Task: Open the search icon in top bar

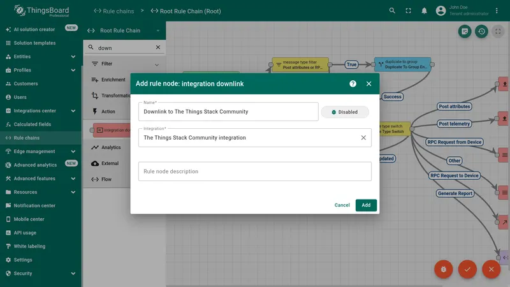Action: pos(392,11)
